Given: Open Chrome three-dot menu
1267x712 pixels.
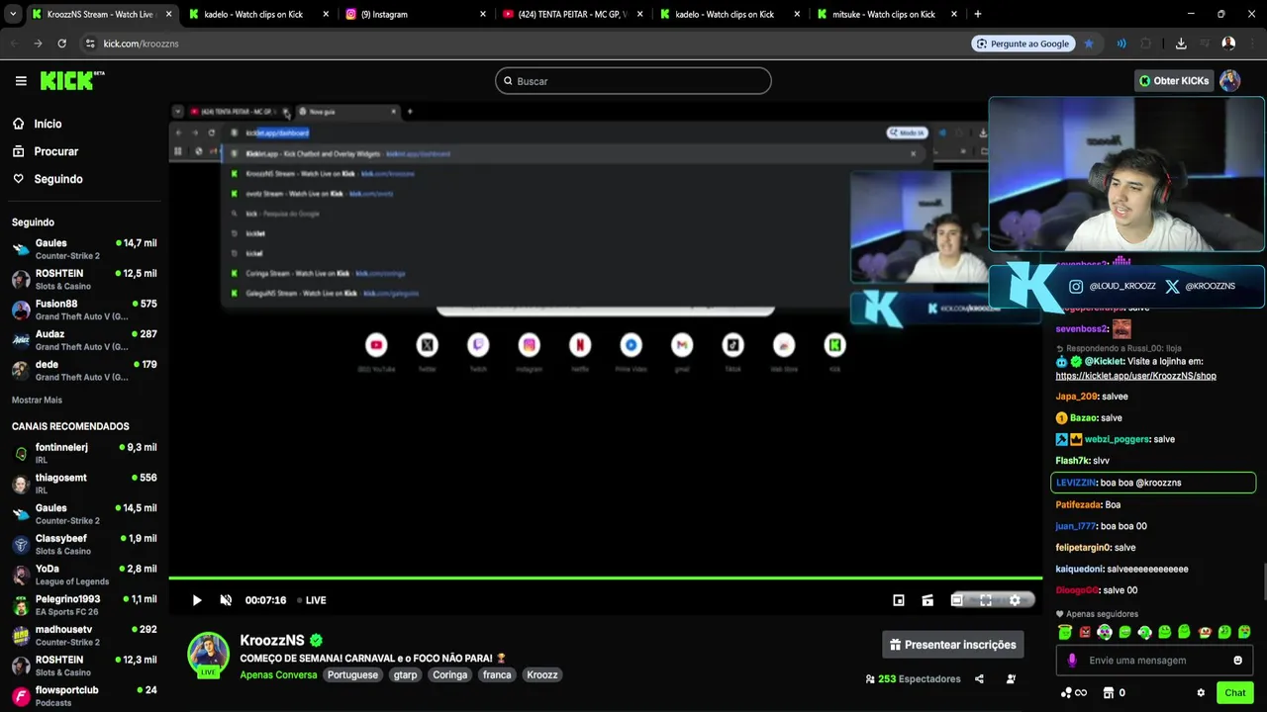Looking at the screenshot, I should click(1253, 44).
